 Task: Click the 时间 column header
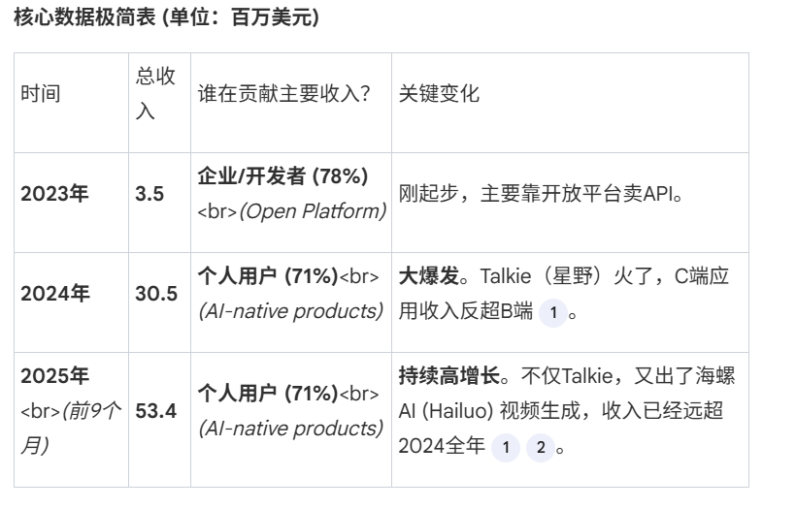[x=41, y=94]
